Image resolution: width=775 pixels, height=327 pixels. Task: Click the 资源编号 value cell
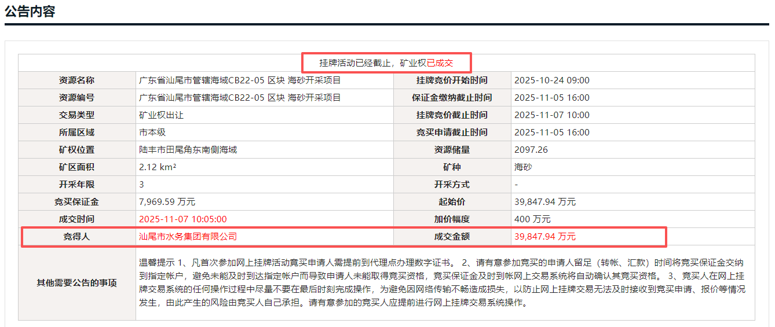pyautogui.click(x=240, y=98)
